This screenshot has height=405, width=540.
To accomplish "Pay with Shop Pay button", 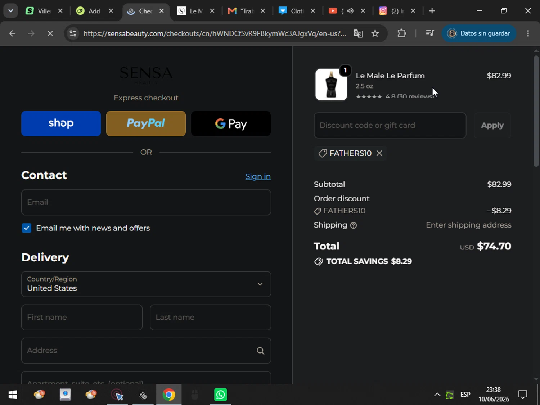I will tap(61, 123).
